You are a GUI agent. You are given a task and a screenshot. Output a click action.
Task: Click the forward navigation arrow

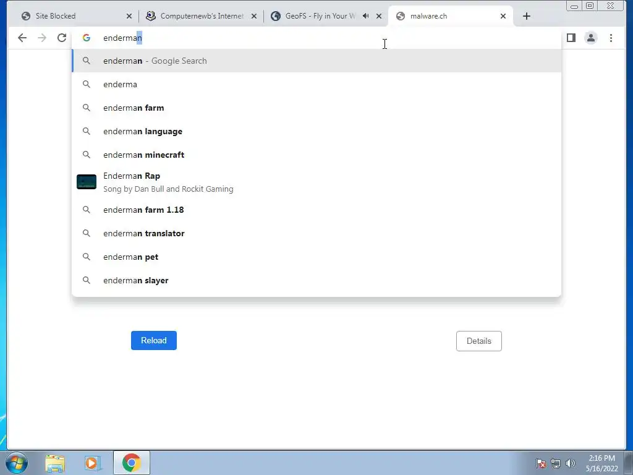42,38
